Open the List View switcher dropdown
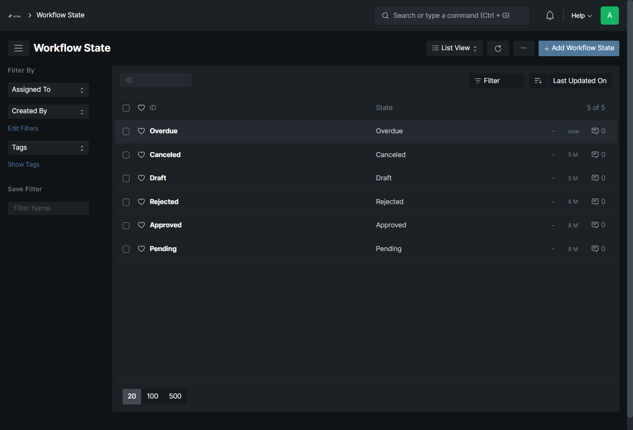Screen dimensions: 633x430 pos(455,48)
